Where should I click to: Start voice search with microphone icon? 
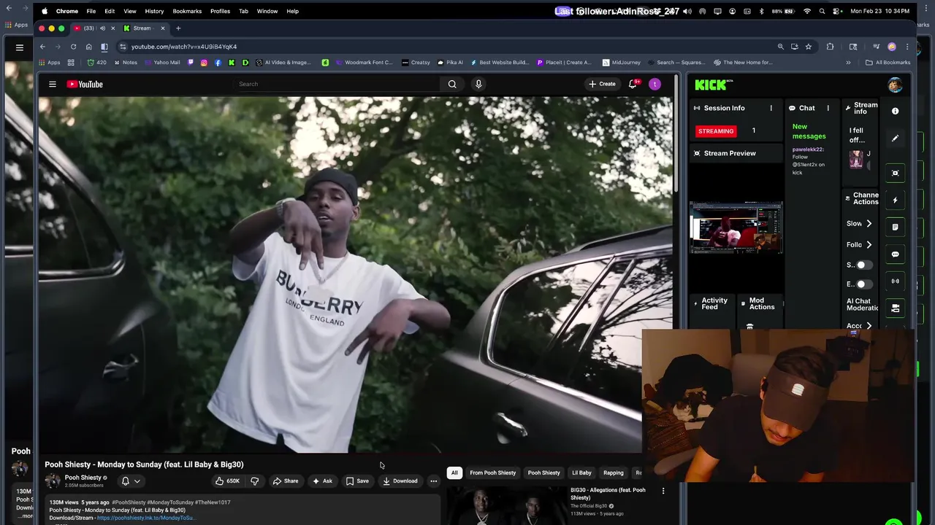(x=478, y=84)
